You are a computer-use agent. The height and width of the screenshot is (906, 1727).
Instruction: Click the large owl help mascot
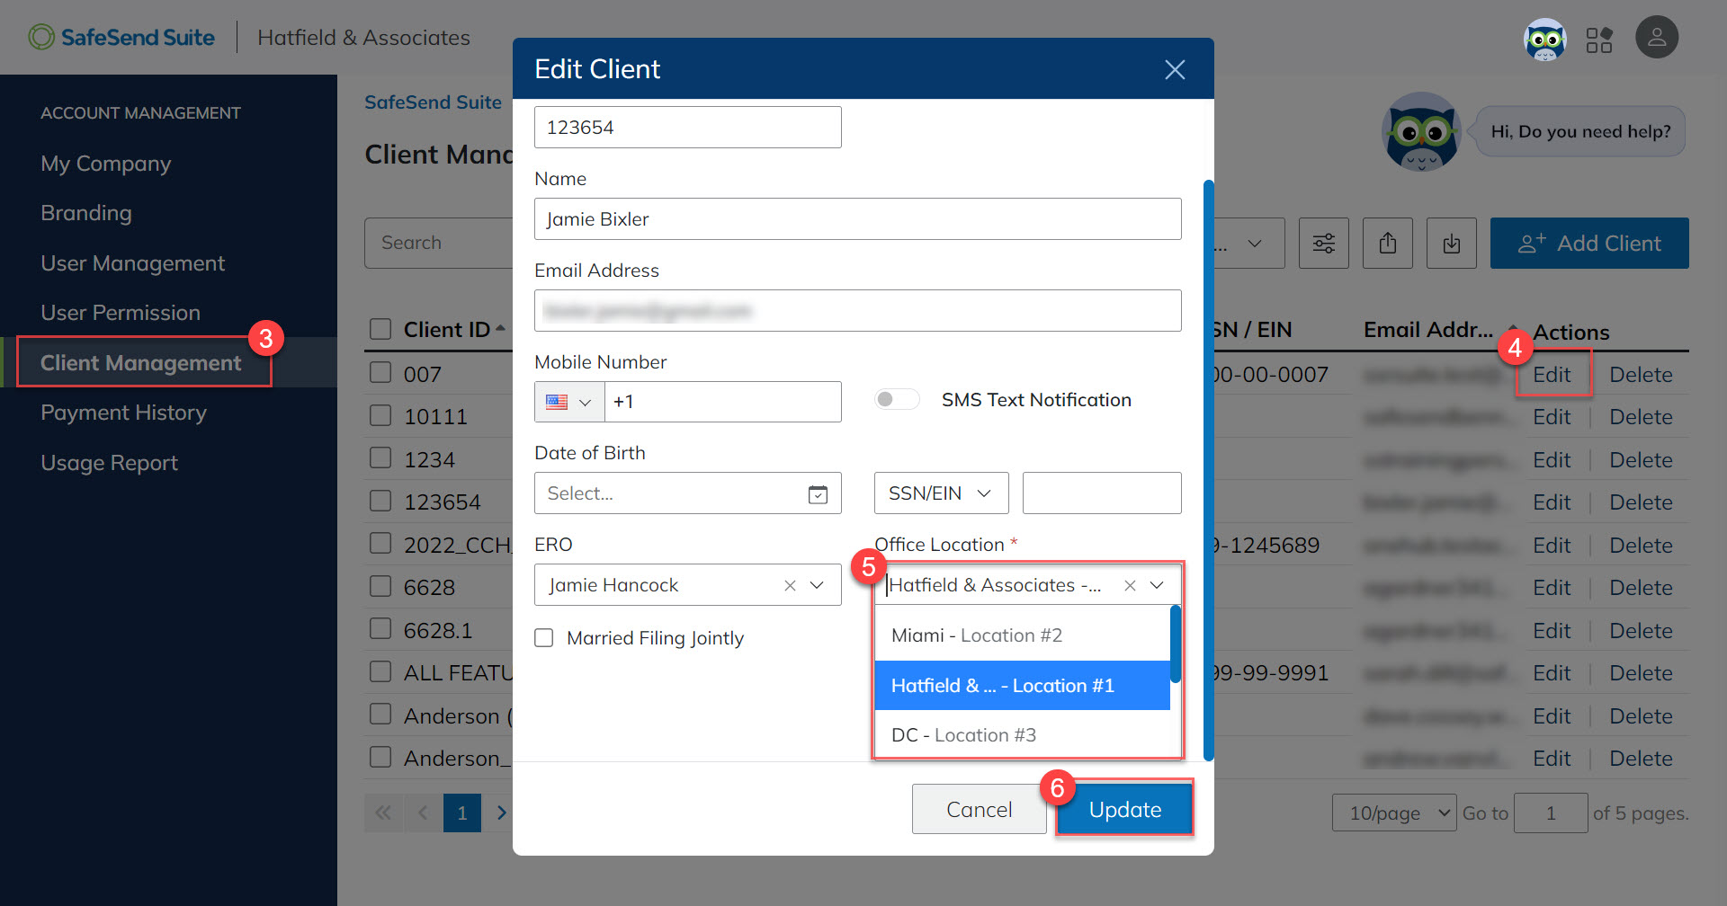1421,132
